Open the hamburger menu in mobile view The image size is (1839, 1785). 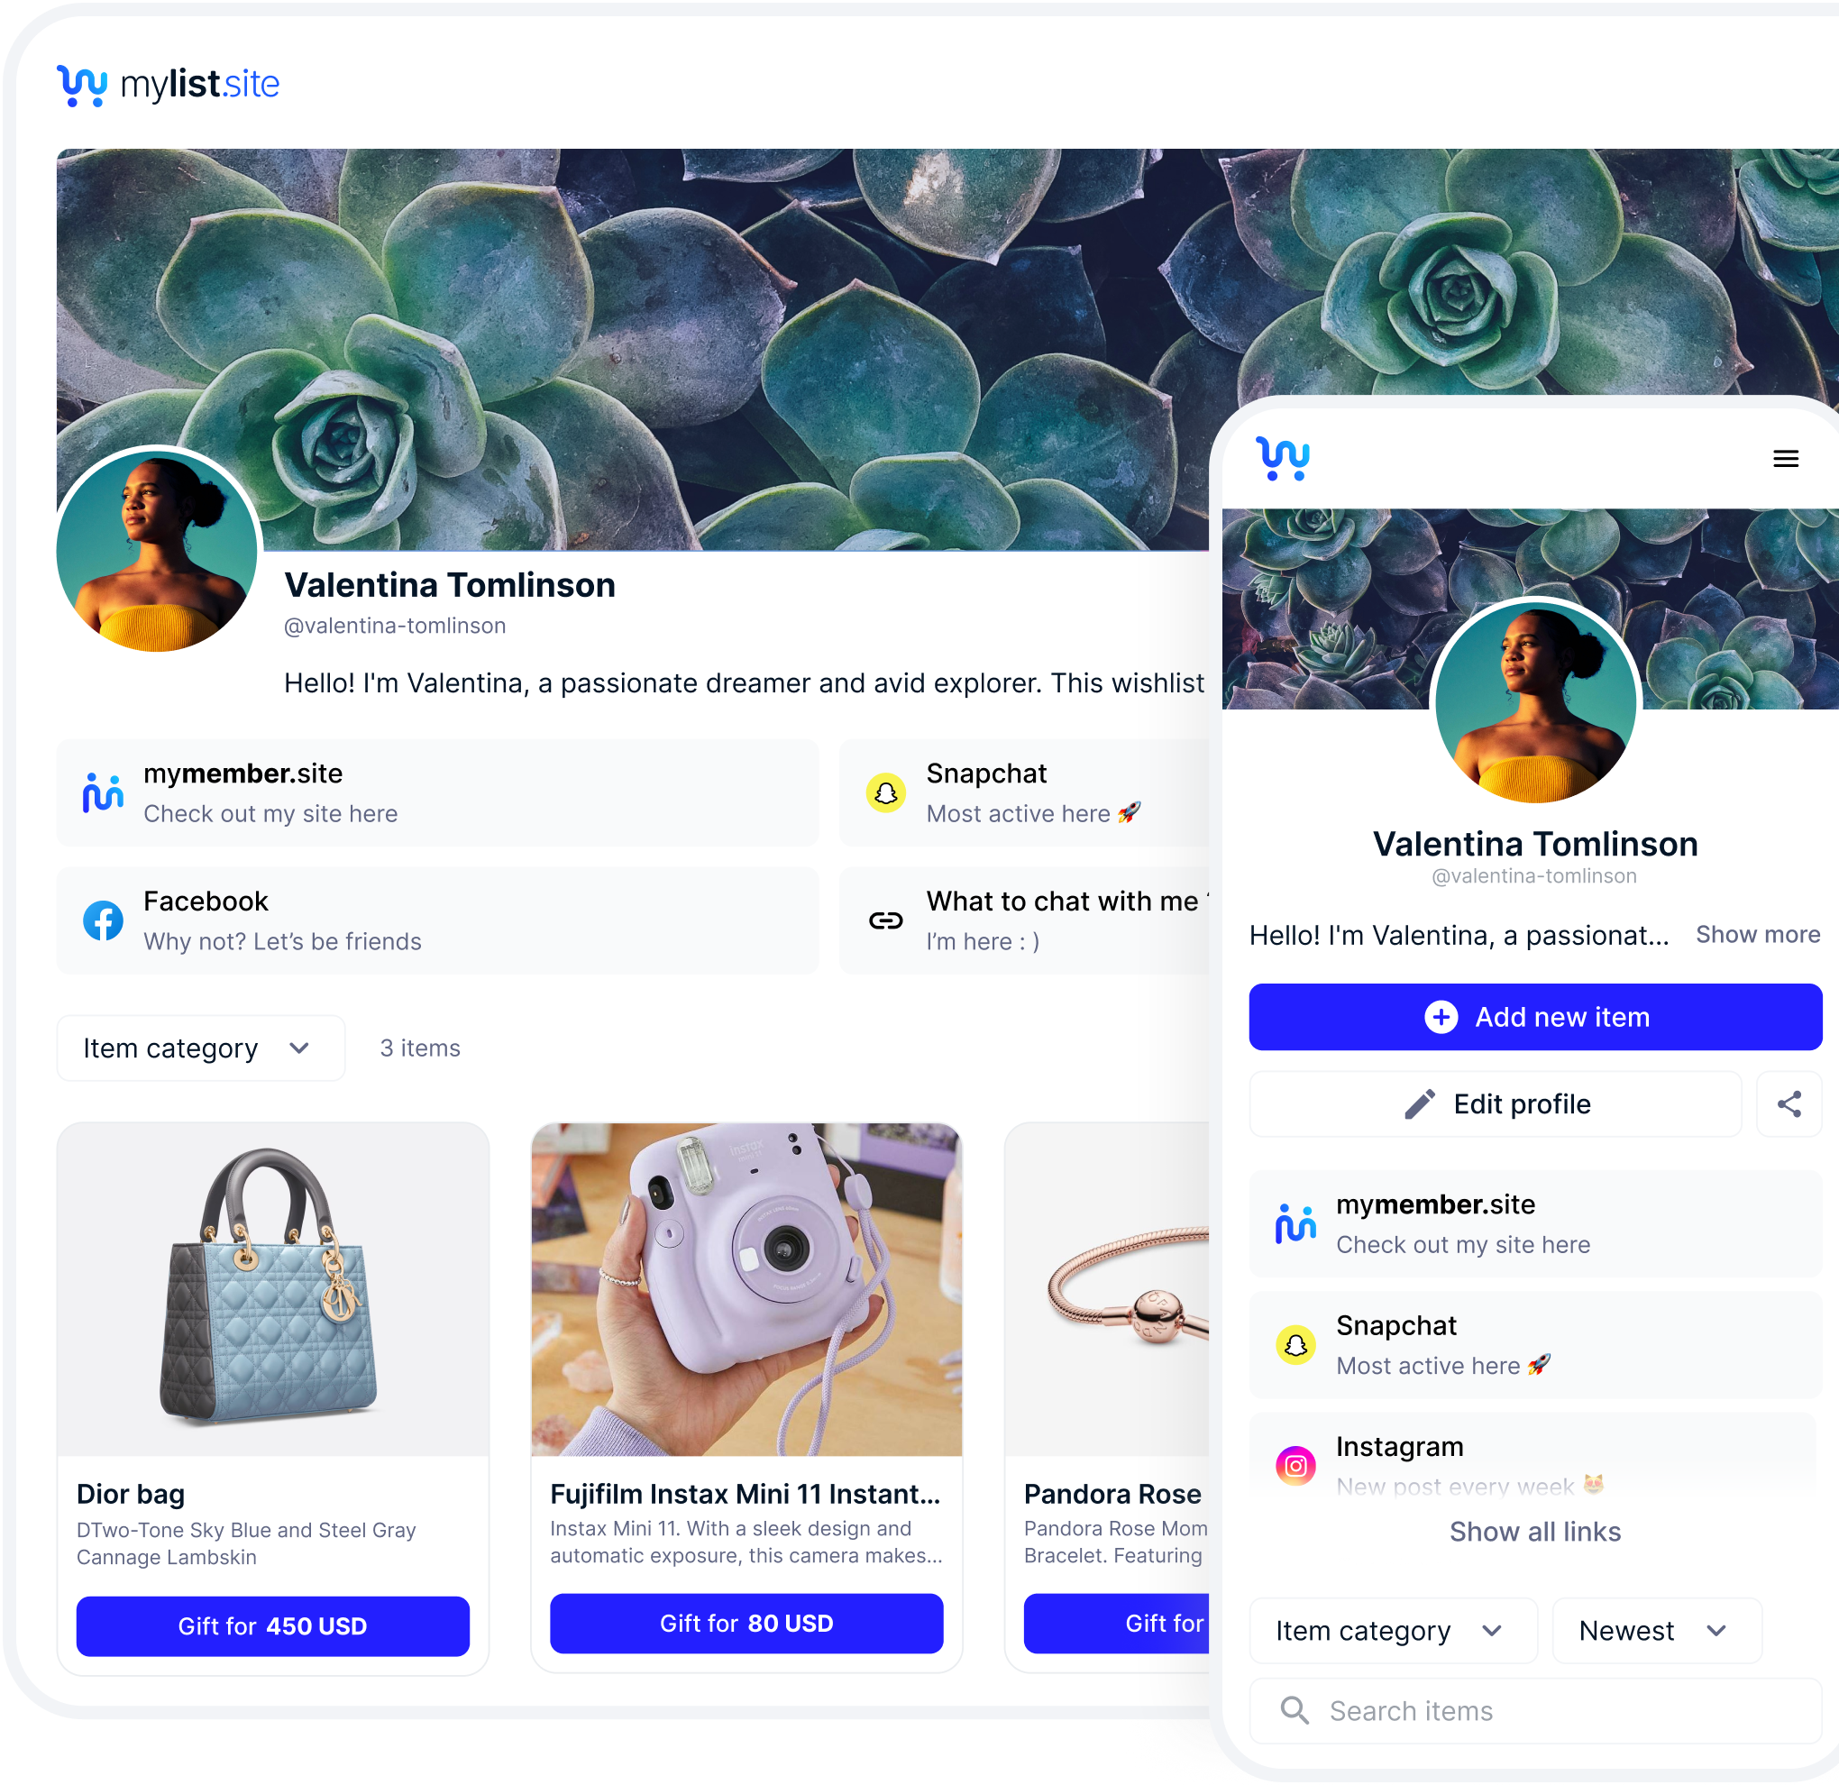point(1785,458)
